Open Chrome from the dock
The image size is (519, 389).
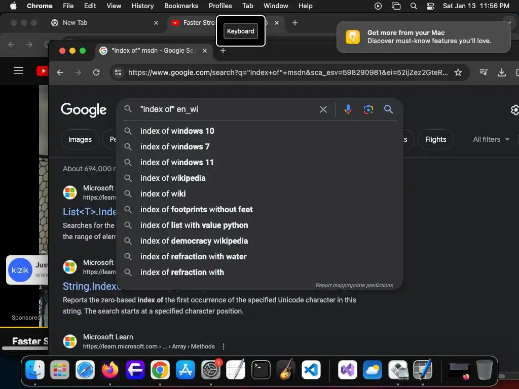point(160,370)
